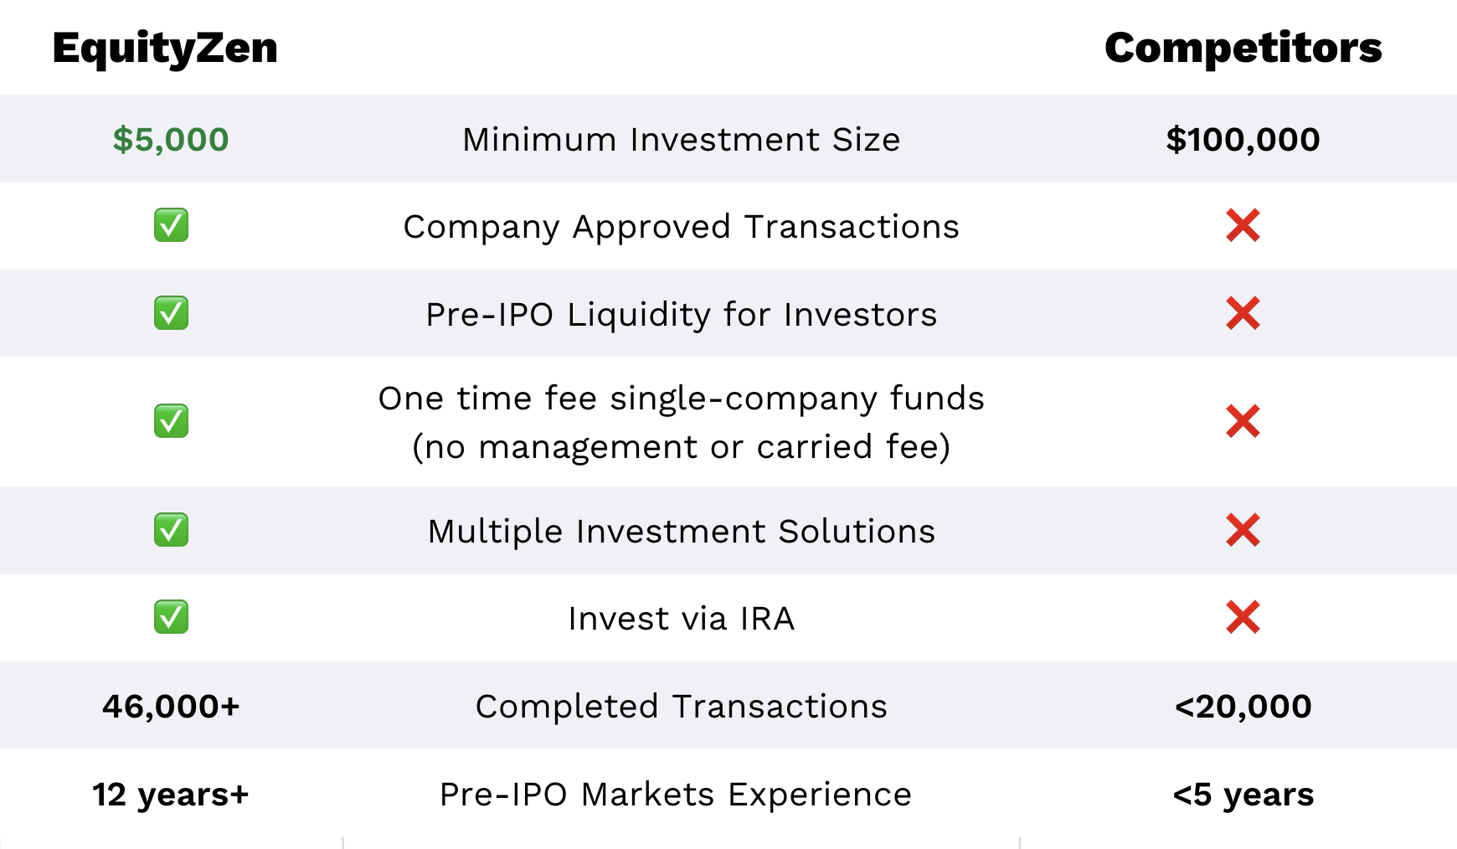Click red X for Pre-IPO Liquidity row
Screen dimensions: 1457x849
(x=1243, y=313)
